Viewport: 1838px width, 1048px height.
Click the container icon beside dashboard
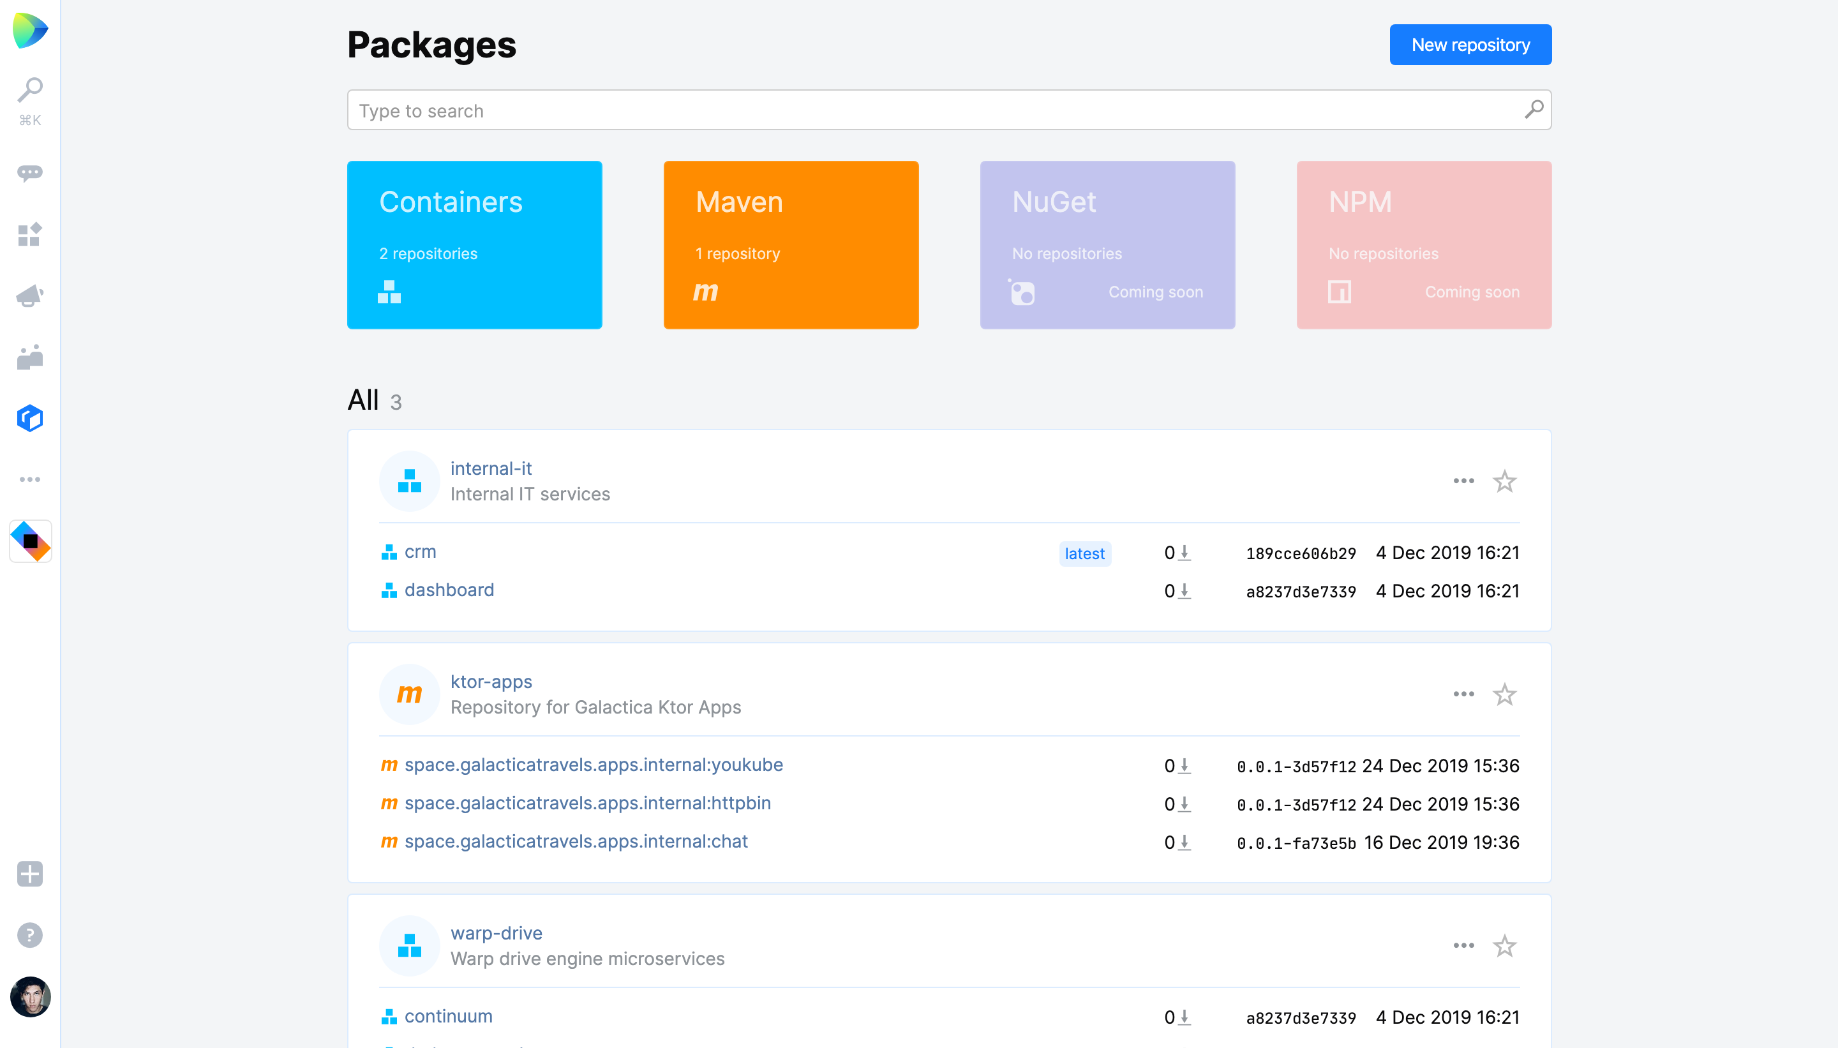click(x=389, y=590)
